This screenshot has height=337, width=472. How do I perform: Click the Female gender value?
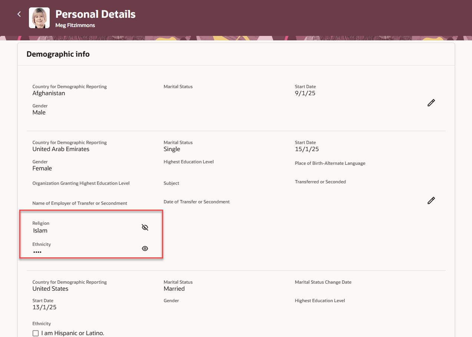(42, 168)
